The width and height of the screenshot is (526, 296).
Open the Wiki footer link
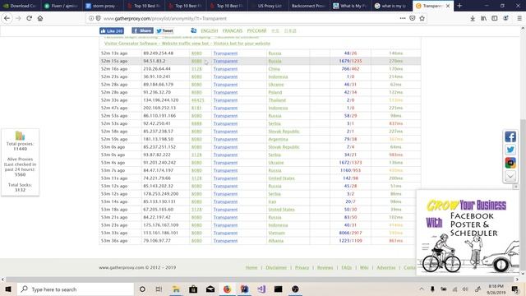(364, 267)
